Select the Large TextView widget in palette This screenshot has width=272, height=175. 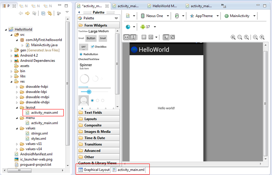pyautogui.click(x=92, y=31)
